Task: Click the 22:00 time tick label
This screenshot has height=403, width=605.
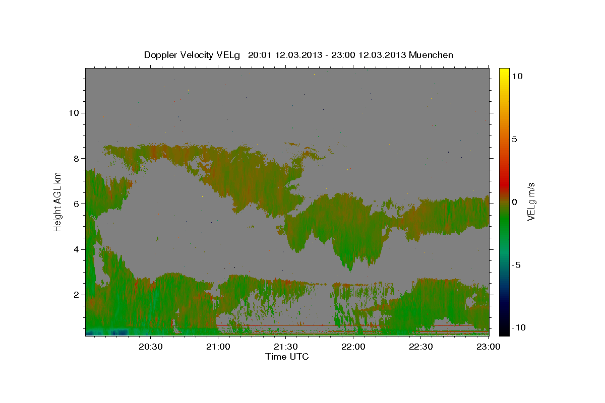Action: 353,347
